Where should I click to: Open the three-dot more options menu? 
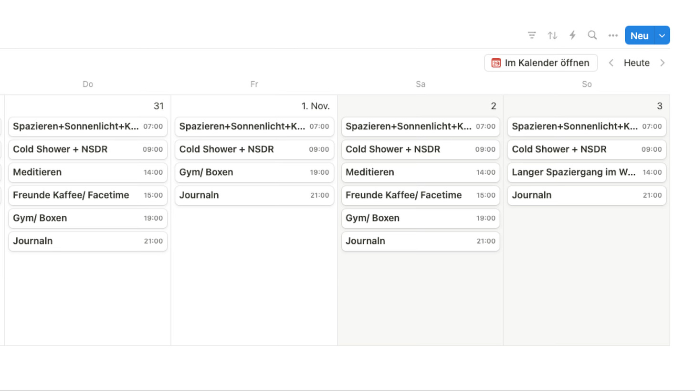(613, 35)
